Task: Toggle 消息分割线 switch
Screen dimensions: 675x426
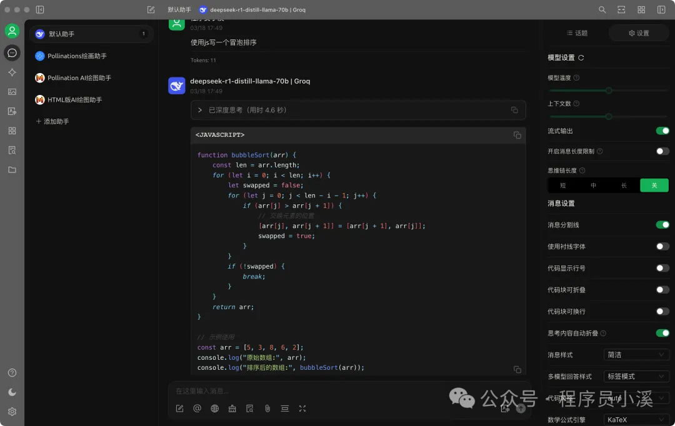Action: pyautogui.click(x=662, y=225)
